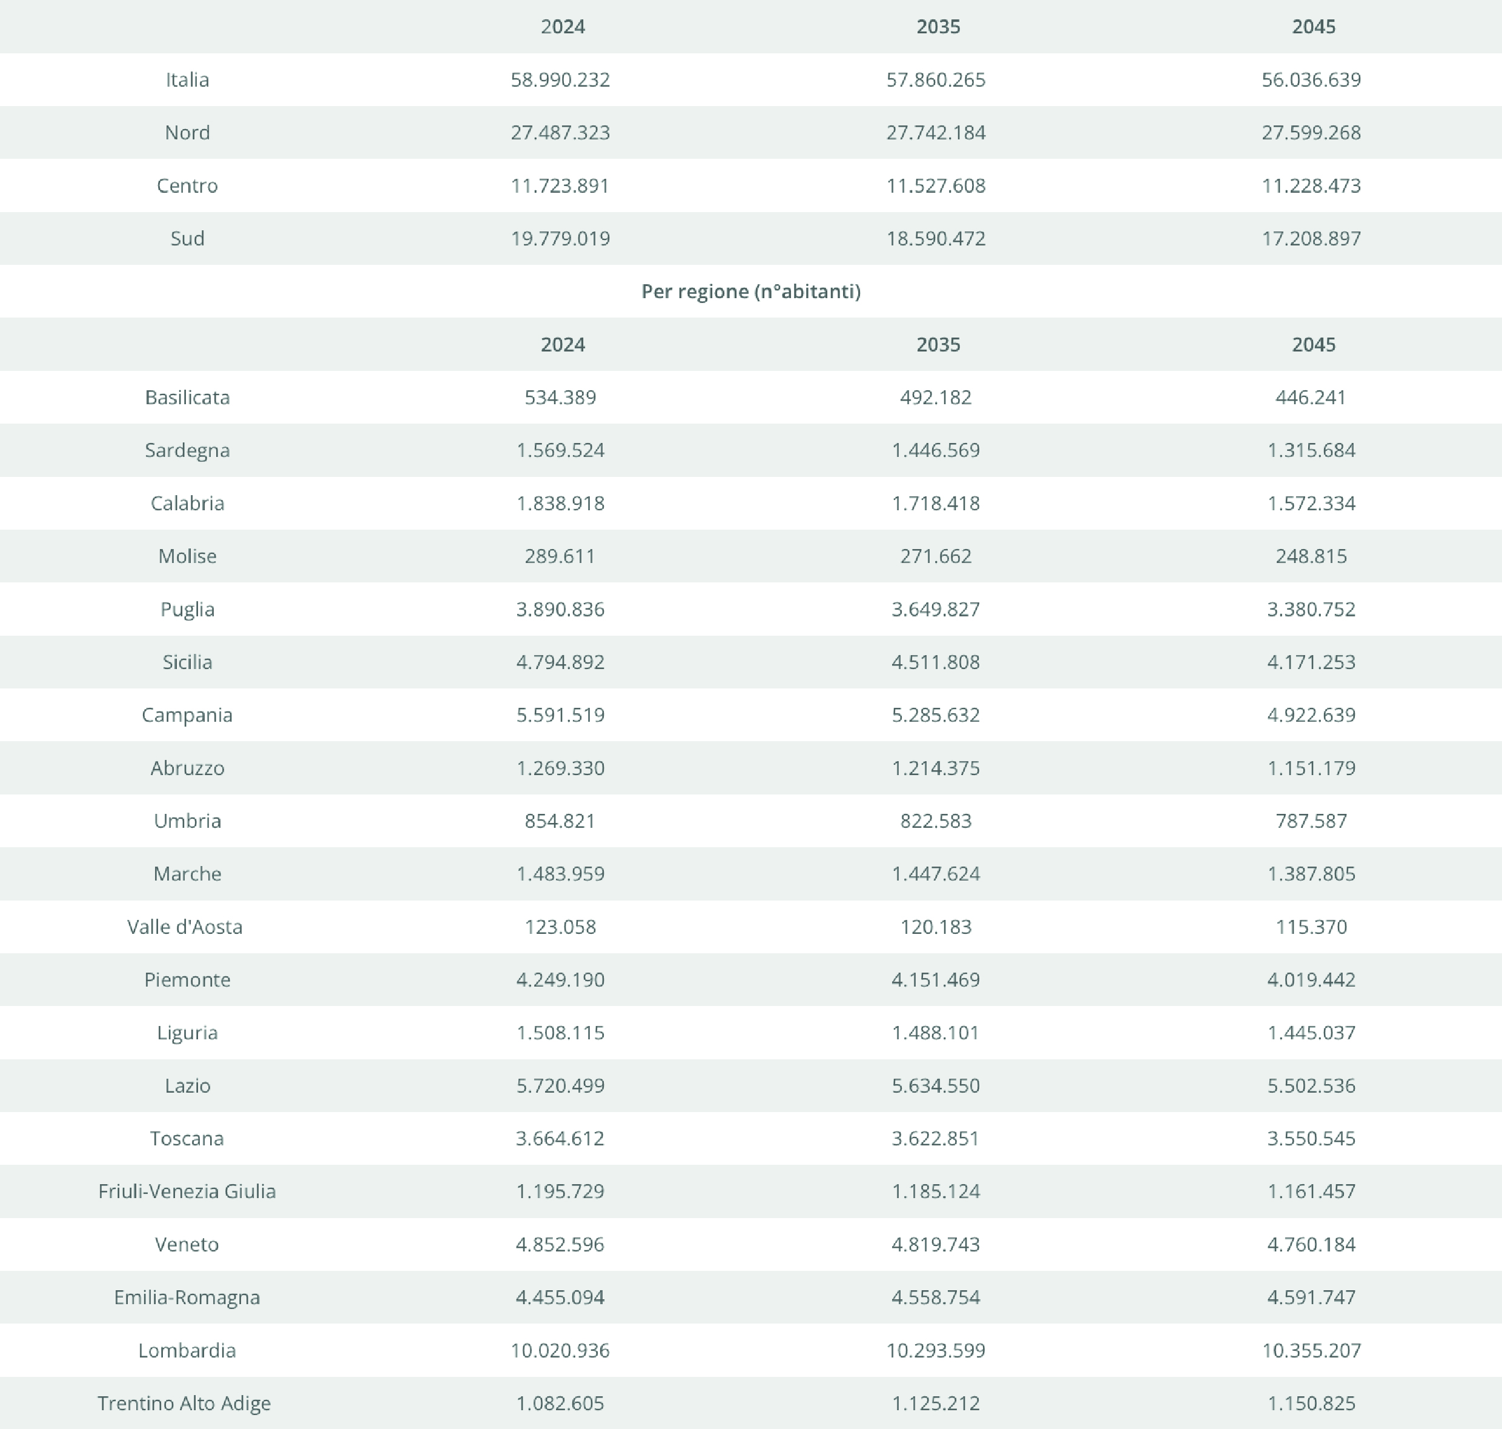Select Campania's 2035 value 5.285.632

tap(936, 714)
